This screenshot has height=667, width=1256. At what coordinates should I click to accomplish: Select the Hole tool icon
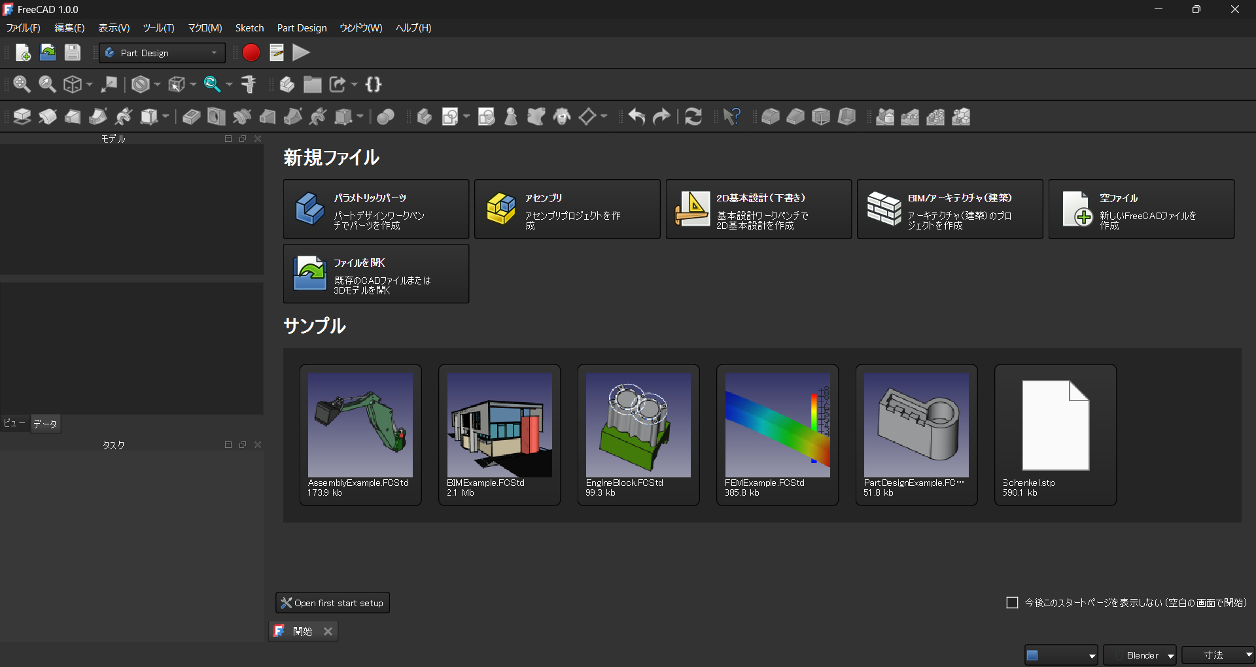(x=217, y=116)
